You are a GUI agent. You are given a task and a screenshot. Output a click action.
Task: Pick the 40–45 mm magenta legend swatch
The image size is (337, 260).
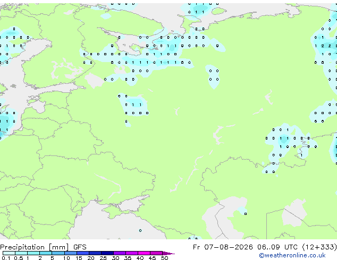click(x=144, y=253)
